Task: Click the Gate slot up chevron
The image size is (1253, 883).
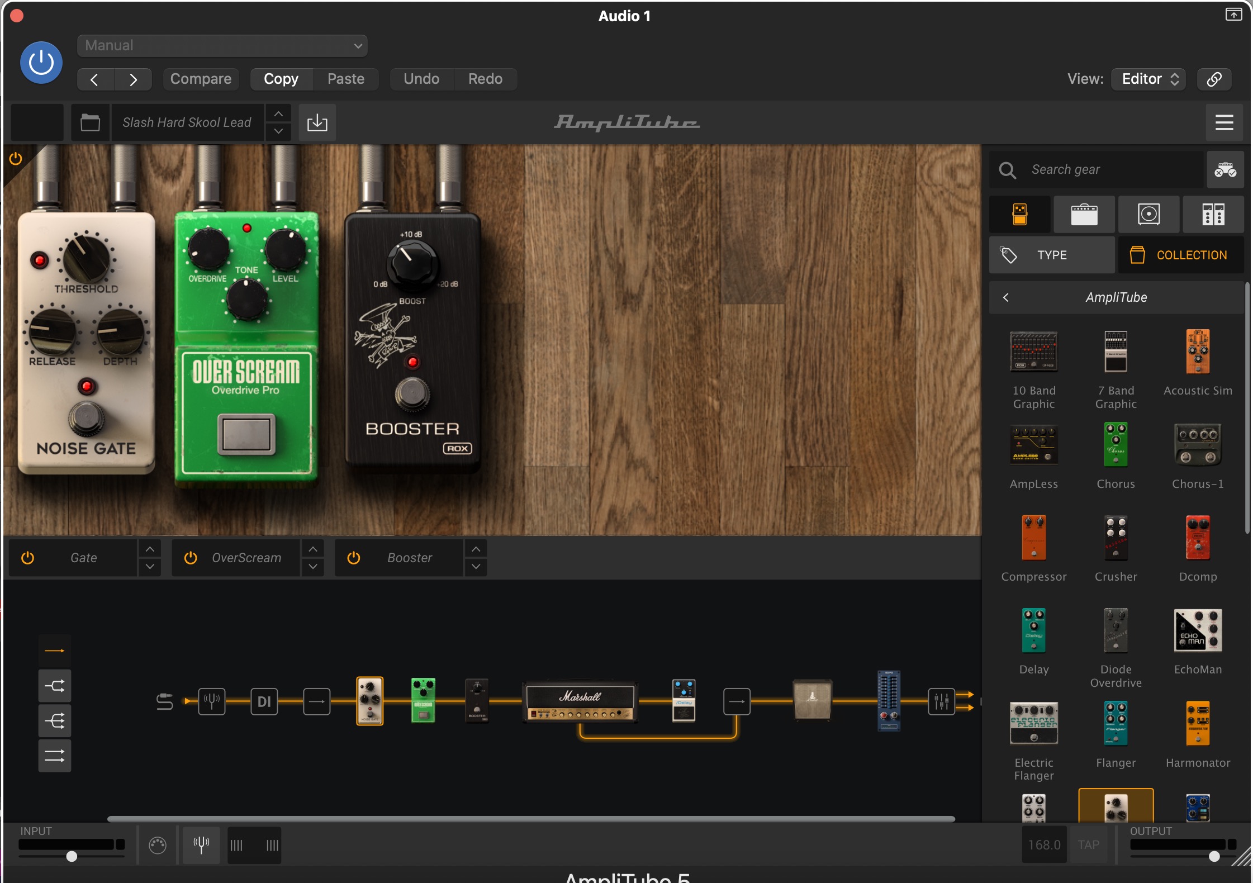Action: (150, 549)
